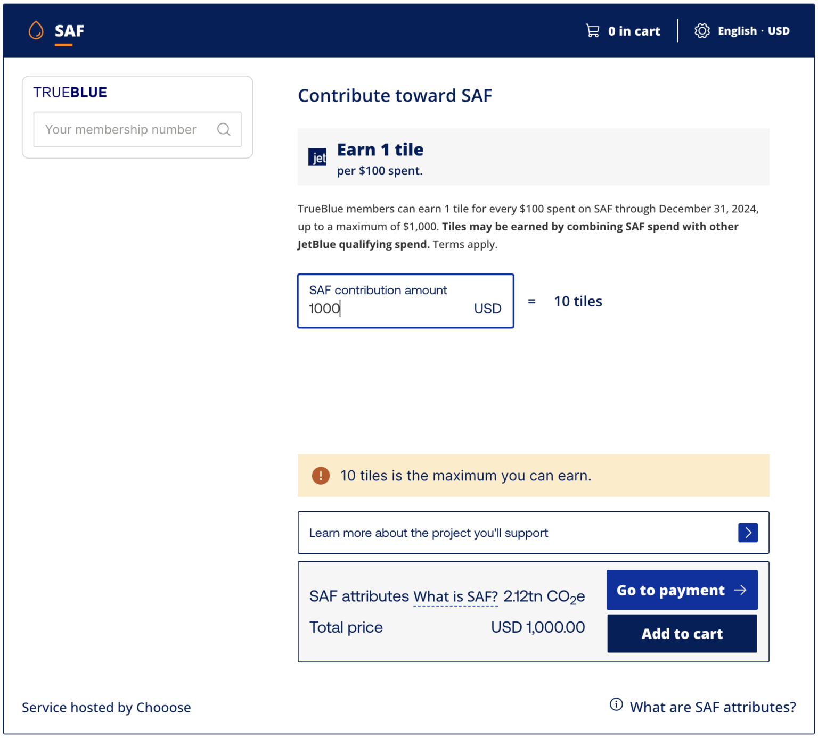Open the shopping cart icon
This screenshot has height=738, width=818.
click(x=592, y=30)
